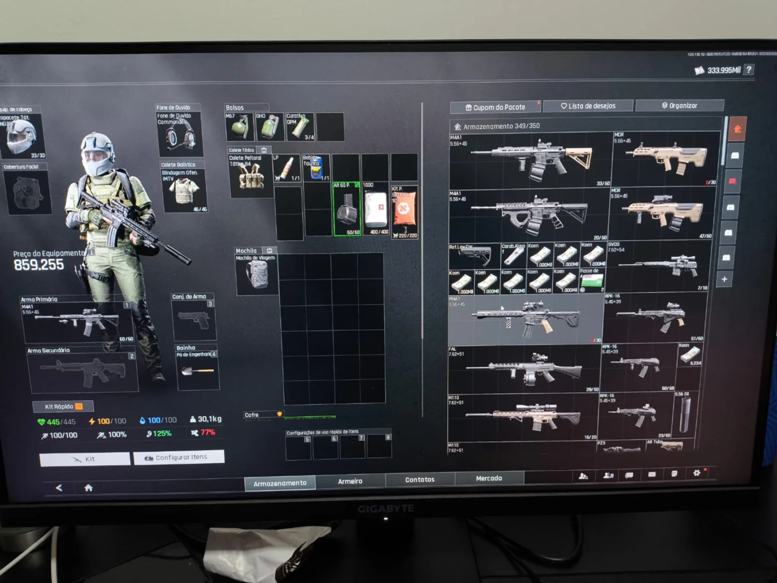
Task: Click the home icon in bottom navigation
Action: tap(89, 488)
